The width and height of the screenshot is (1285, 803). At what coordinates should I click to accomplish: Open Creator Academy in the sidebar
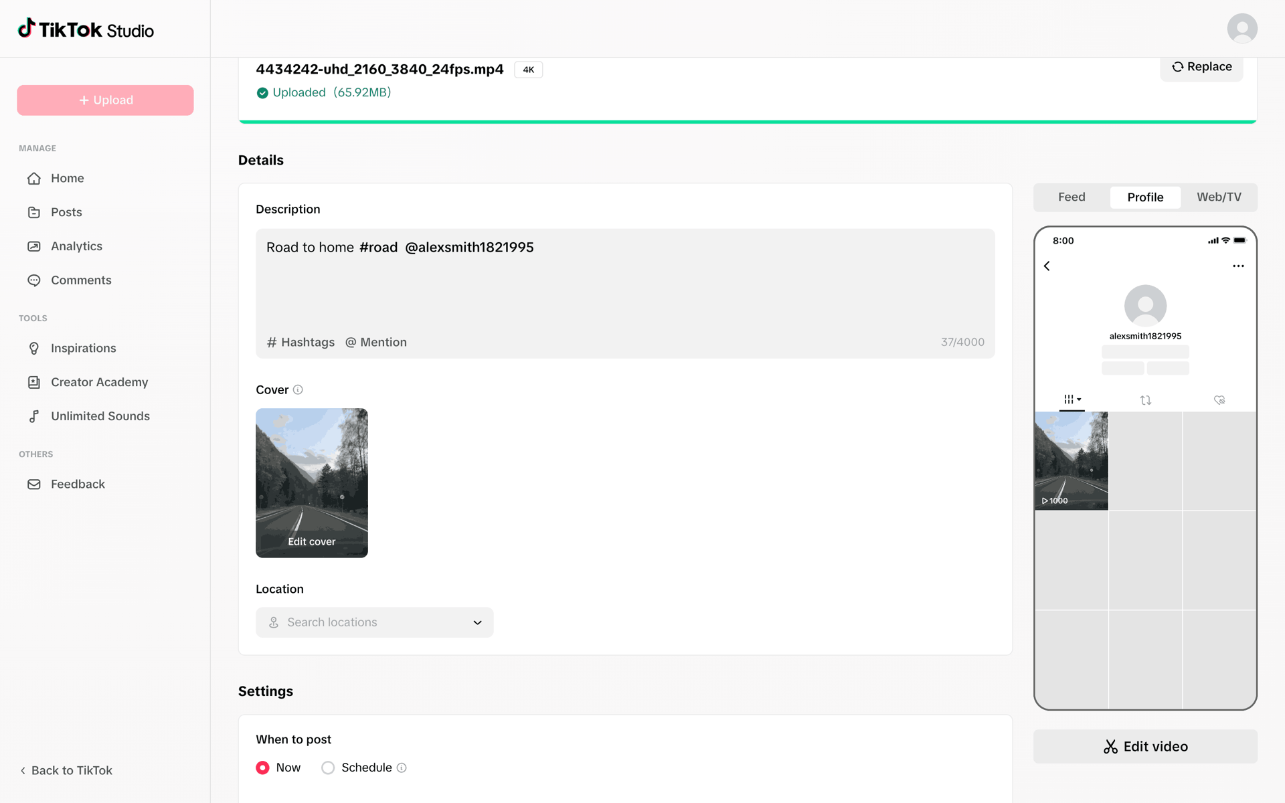(x=105, y=382)
